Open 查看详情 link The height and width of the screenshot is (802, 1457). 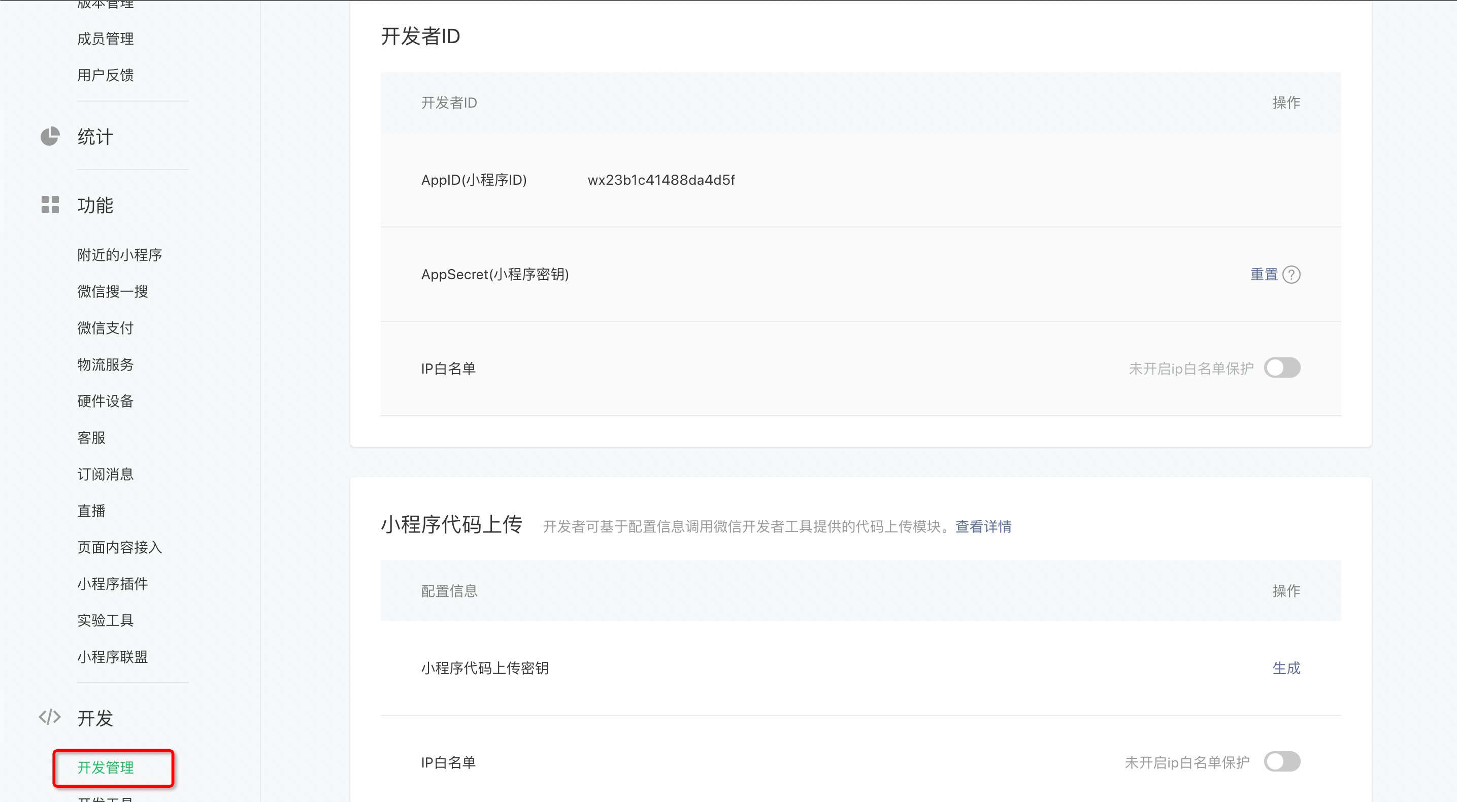click(x=983, y=526)
